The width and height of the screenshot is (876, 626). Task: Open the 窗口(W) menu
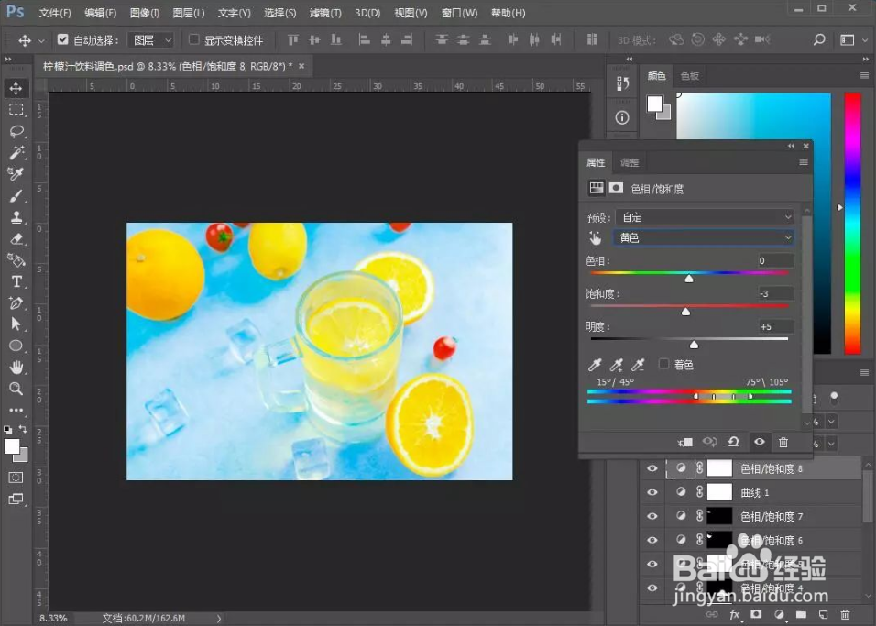(x=459, y=13)
